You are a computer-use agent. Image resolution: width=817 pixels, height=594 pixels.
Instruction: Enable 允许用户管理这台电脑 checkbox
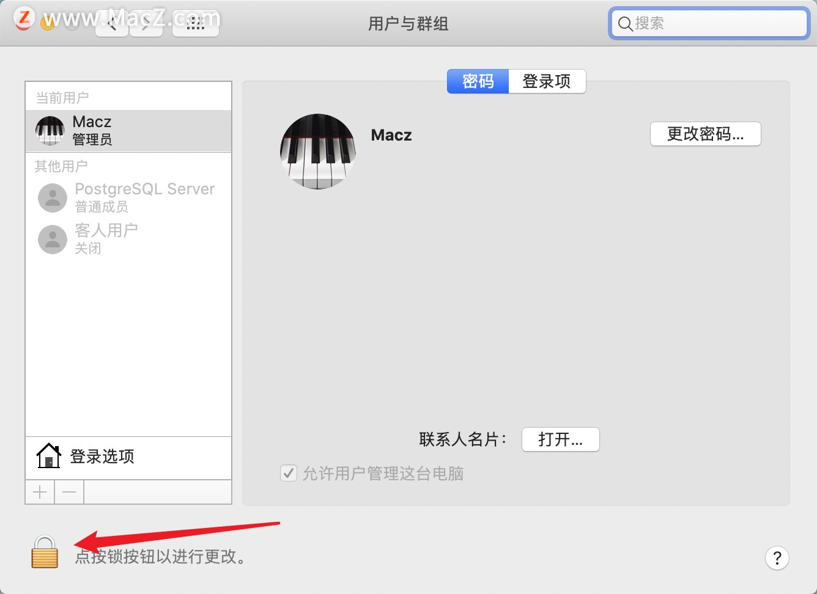(x=288, y=473)
